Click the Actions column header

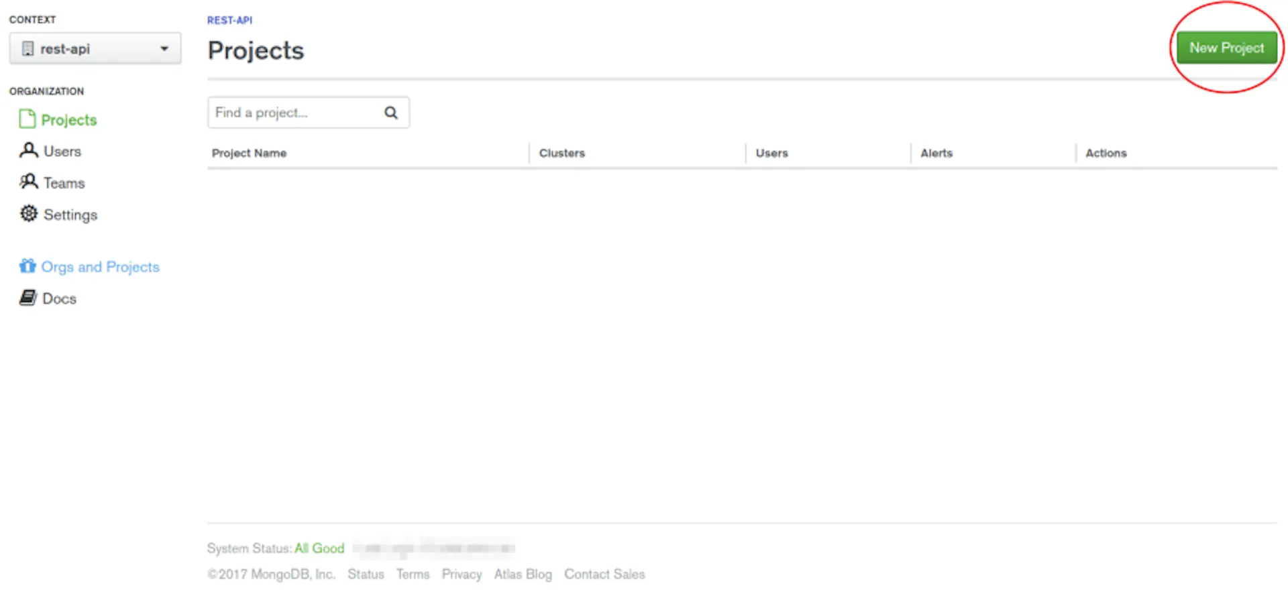coord(1106,153)
